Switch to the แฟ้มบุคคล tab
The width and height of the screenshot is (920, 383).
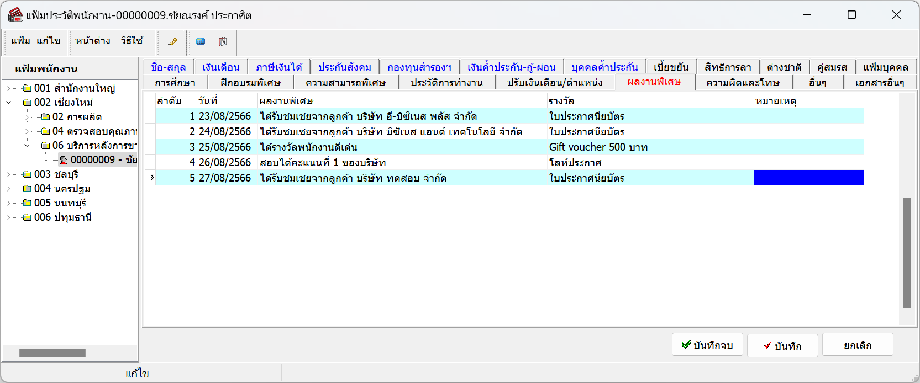886,67
